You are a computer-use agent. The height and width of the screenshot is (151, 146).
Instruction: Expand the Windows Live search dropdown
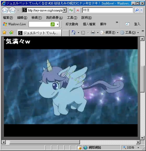coord(57,24)
